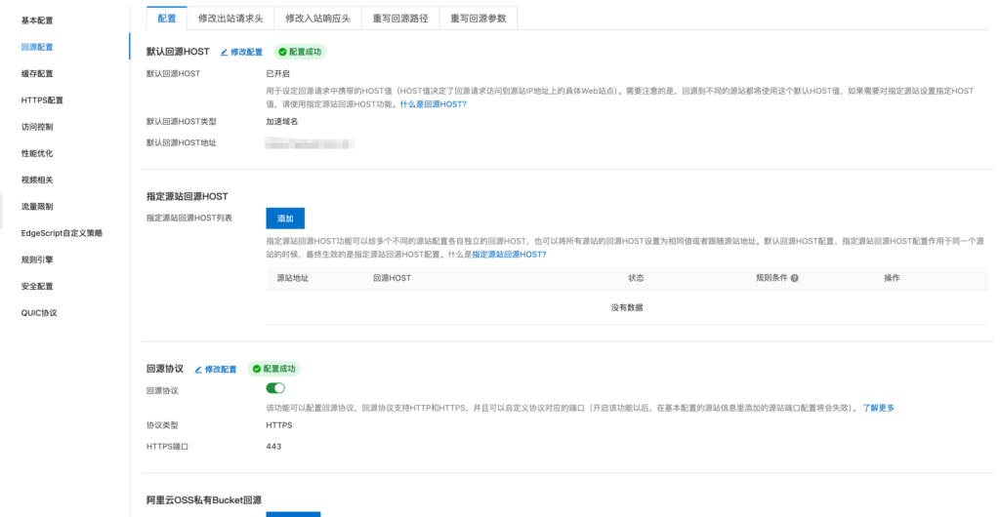This screenshot has height=517, width=1000.
Task: Open EdgeScript自定义策略 menu item
Action: [x=62, y=233]
